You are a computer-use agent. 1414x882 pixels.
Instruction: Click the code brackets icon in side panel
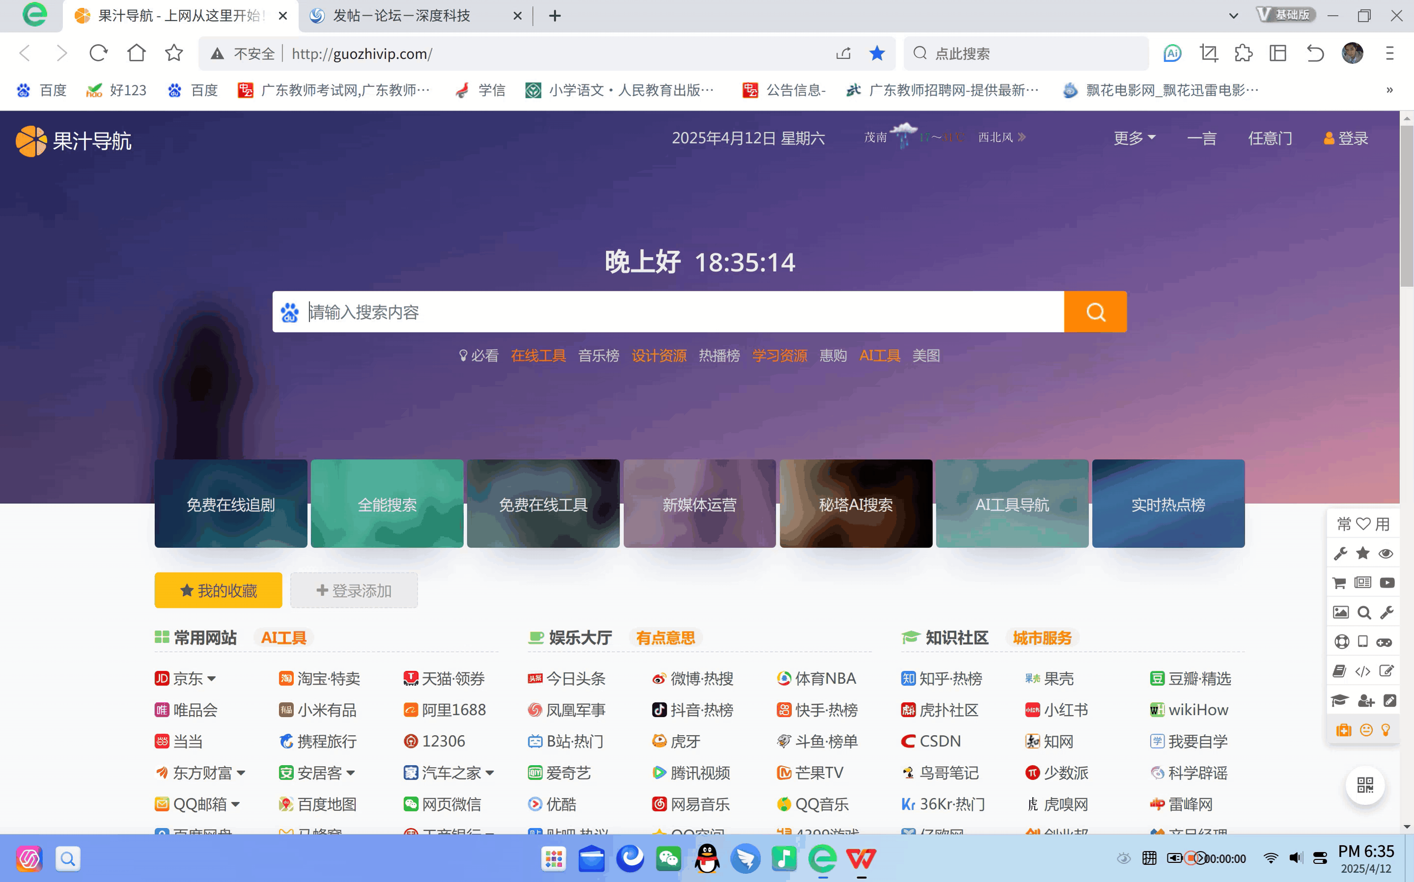[1362, 671]
